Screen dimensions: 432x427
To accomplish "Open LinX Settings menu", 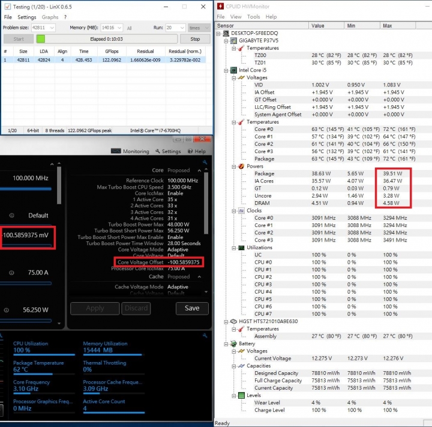I will [x=27, y=17].
